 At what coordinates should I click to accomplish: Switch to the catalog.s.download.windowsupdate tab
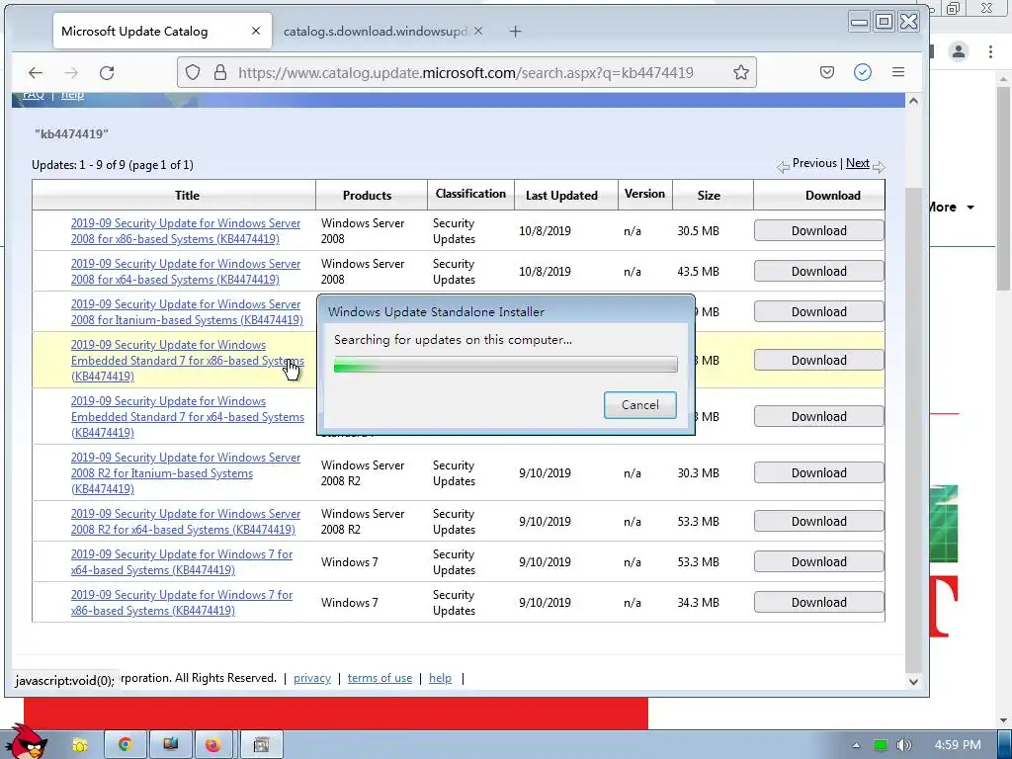click(382, 31)
